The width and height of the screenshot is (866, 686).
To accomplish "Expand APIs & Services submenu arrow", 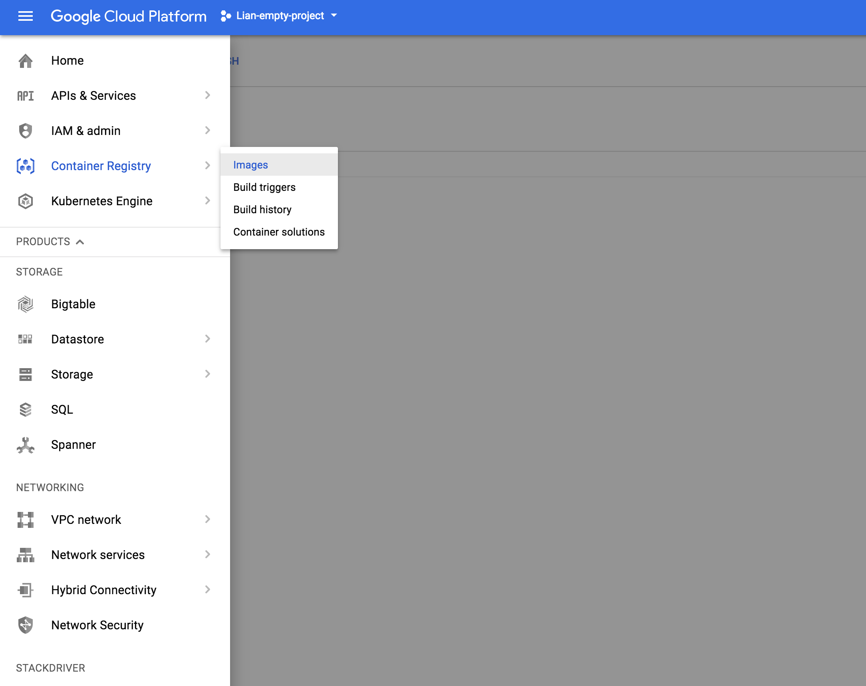I will [207, 95].
